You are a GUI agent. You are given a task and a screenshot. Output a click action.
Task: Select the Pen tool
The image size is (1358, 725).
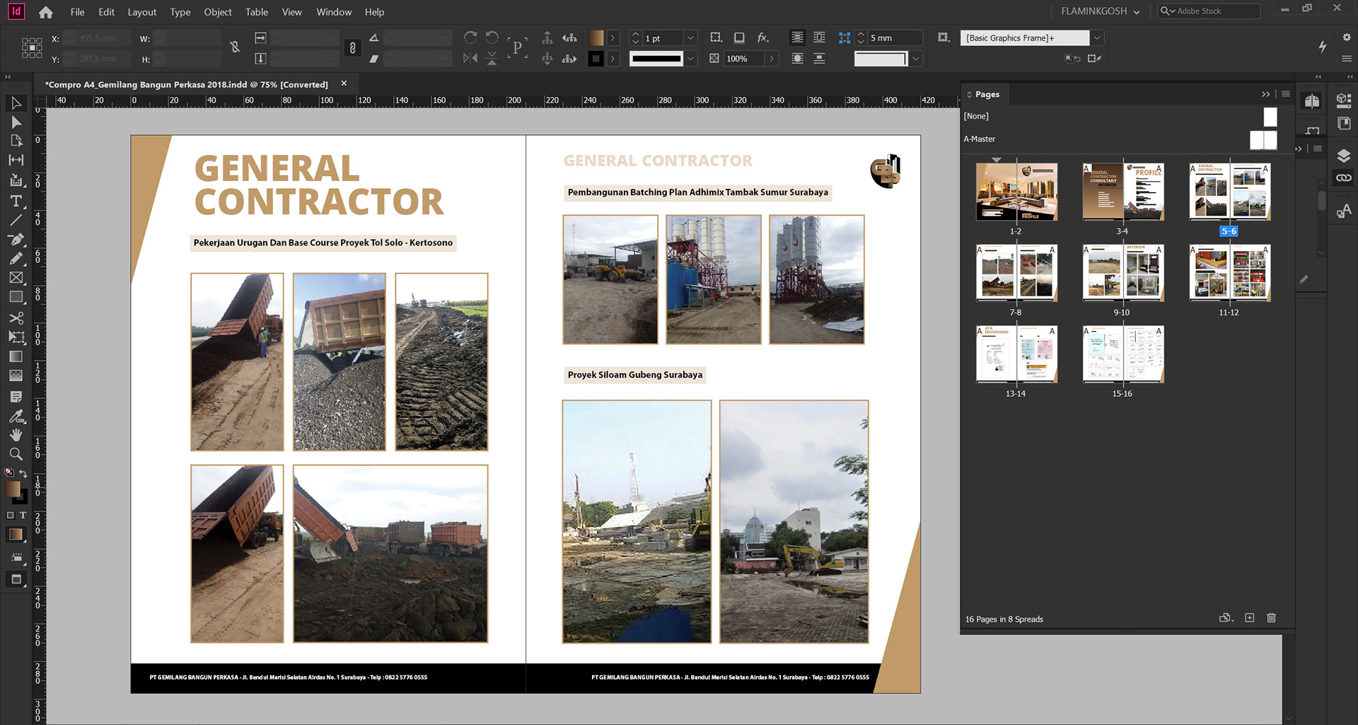tap(16, 240)
